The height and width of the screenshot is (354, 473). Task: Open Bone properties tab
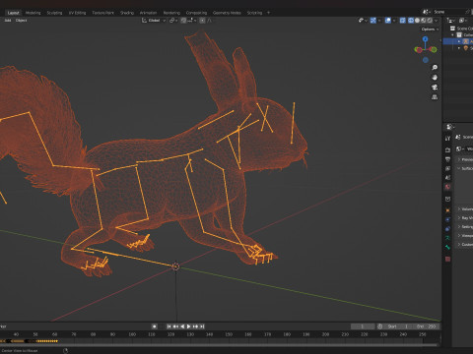[x=447, y=248]
